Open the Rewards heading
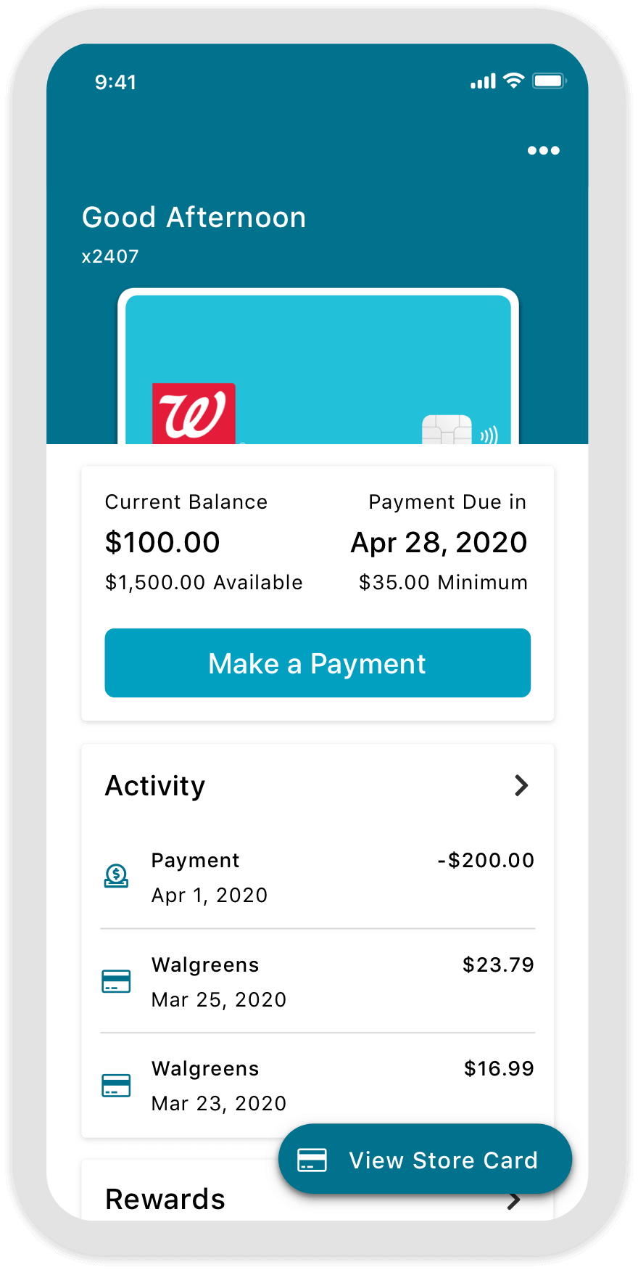Image resolution: width=638 pixels, height=1270 pixels. 165,1200
